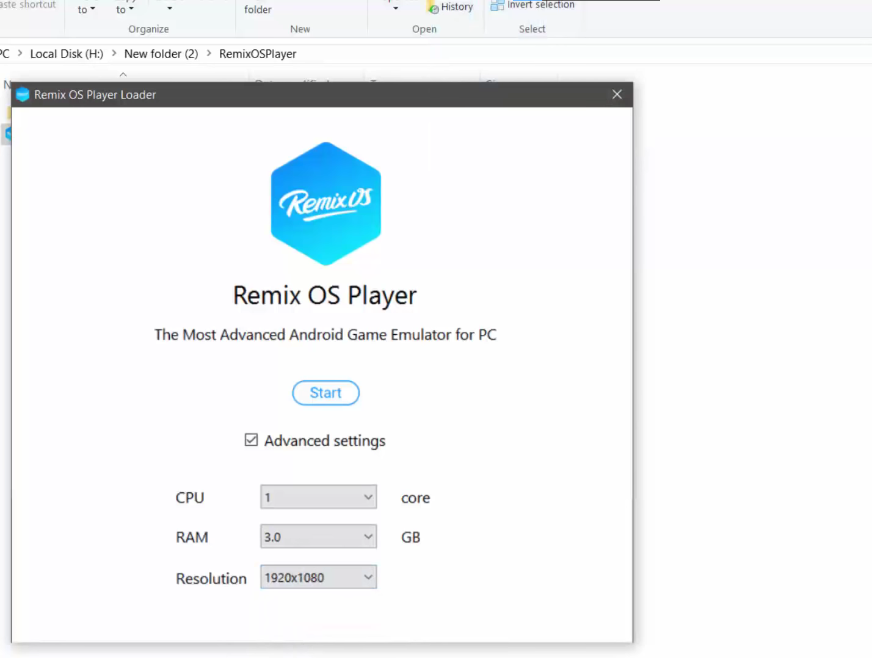Expand the Open split-button arrow

point(396,9)
